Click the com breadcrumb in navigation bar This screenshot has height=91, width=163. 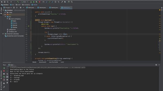18,5
